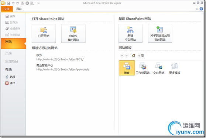Screen dimensions: 206x138
Task: Click the SharePoint Designer app icon
Action: [3, 3]
